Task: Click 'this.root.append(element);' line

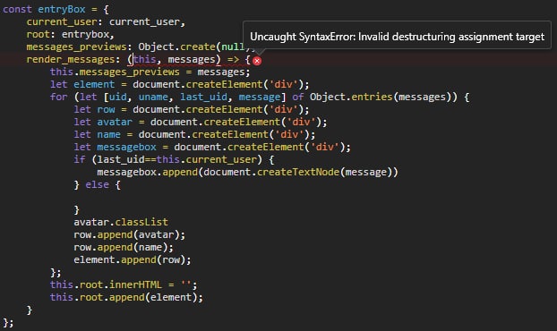Action: coord(126,297)
